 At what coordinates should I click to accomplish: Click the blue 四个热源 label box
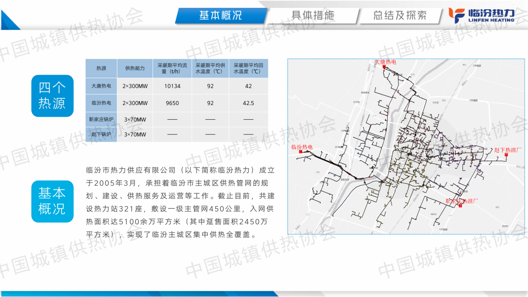52,96
